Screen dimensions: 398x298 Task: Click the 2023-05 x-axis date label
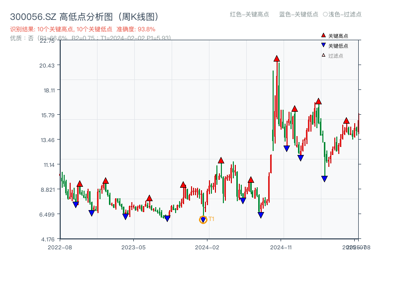(x=133, y=247)
